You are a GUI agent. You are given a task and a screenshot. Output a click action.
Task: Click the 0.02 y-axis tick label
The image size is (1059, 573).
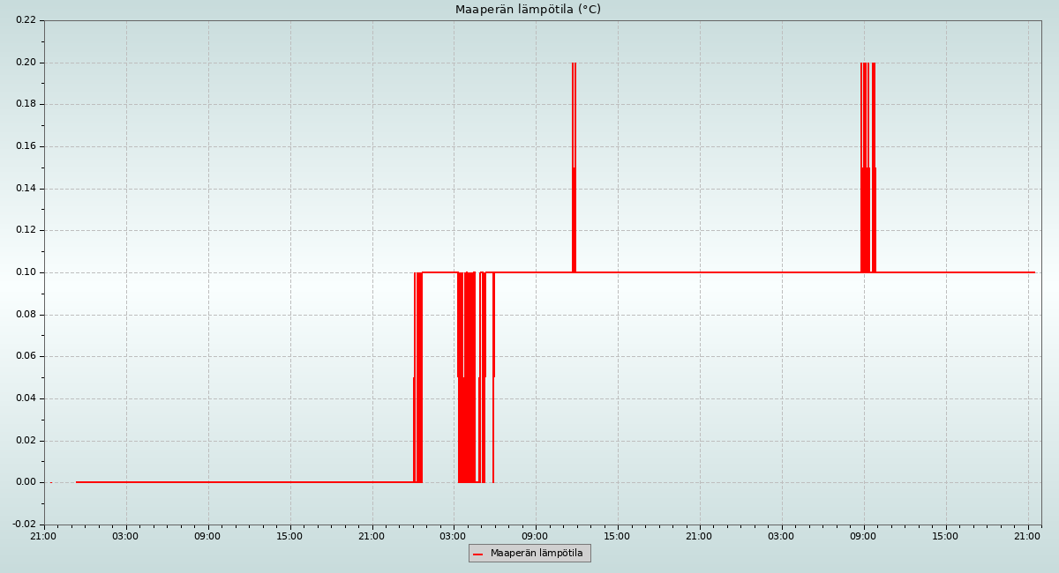tap(26, 441)
